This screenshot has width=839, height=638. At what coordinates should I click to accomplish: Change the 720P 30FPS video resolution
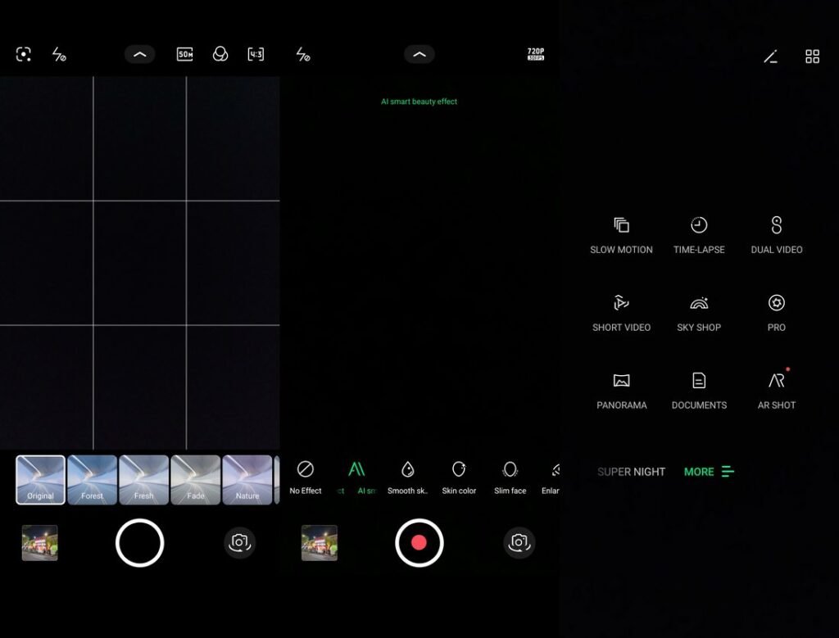tap(536, 54)
